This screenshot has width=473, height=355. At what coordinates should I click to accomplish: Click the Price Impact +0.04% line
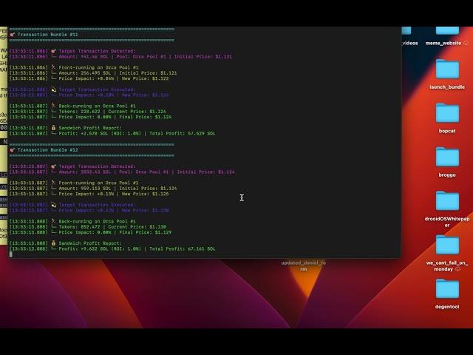[89, 78]
